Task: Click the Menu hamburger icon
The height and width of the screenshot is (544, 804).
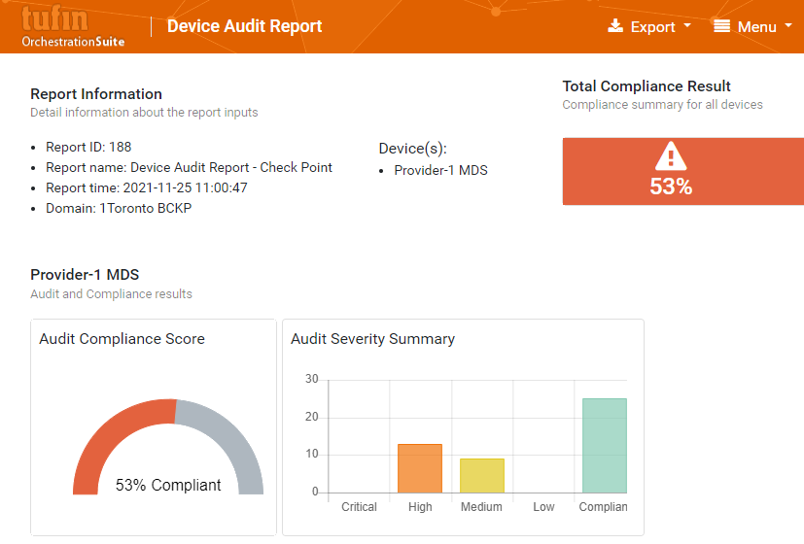Action: (x=721, y=26)
